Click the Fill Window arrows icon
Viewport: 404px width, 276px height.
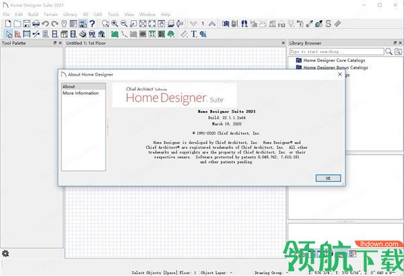coord(152,24)
